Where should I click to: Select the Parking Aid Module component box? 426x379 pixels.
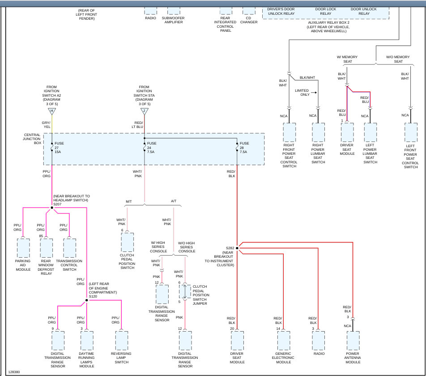pyautogui.click(x=23, y=248)
